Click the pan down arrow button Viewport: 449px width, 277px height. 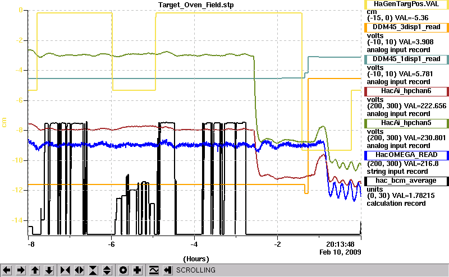[x=49, y=270]
